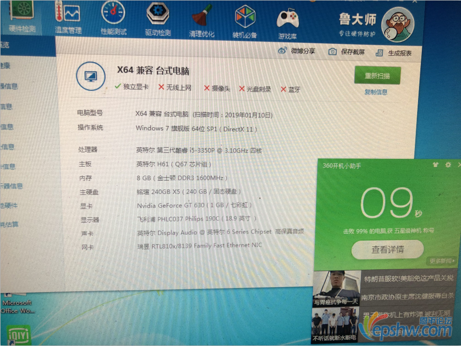Open settings gear in 360开机小助手 popup
This screenshot has height=346, width=461.
(x=448, y=165)
